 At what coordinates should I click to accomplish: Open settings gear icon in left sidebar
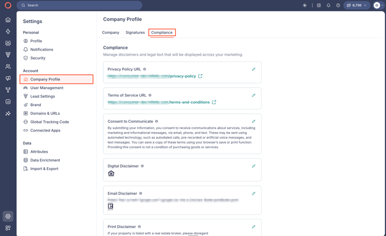click(x=8, y=216)
